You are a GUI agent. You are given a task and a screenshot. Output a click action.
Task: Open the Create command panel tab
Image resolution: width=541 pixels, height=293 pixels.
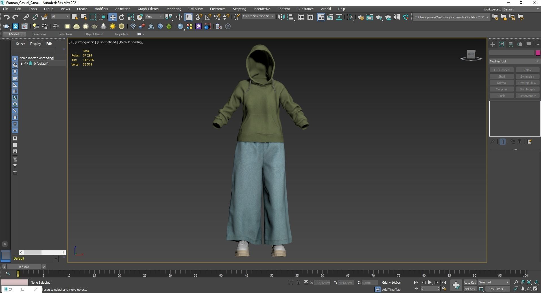point(493,44)
